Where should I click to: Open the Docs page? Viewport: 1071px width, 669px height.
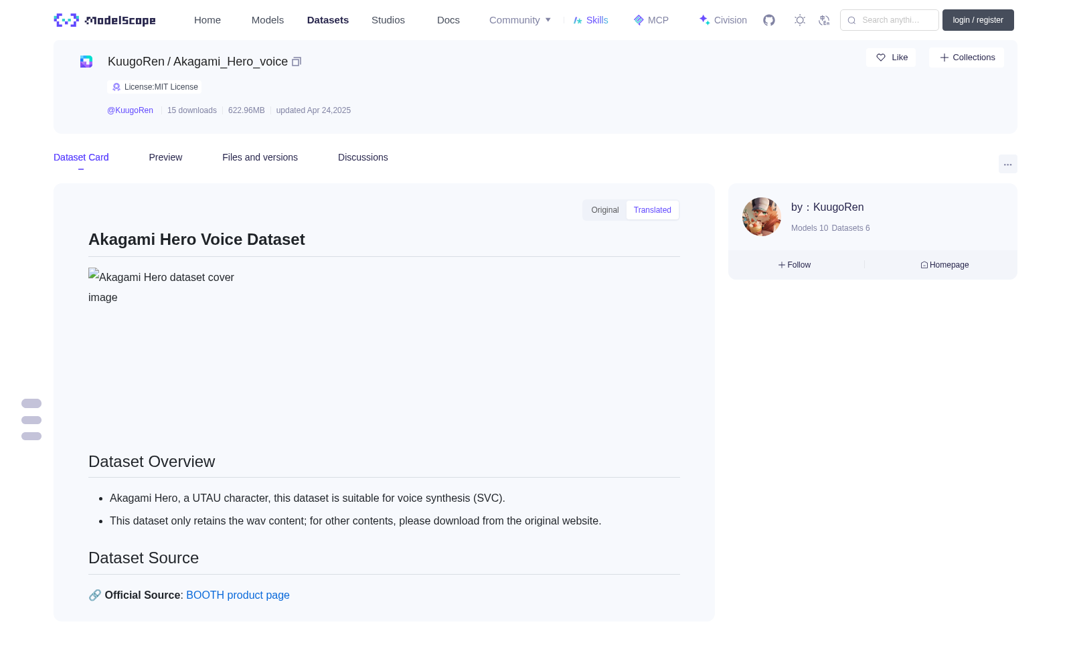click(x=448, y=20)
